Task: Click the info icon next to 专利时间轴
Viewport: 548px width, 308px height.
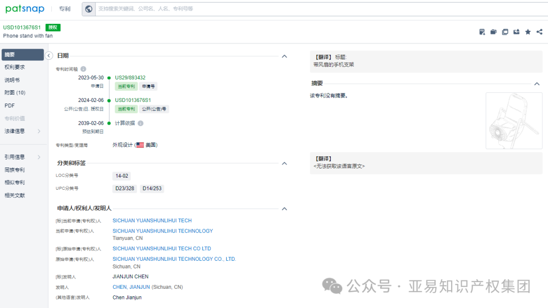Action: pos(83,69)
